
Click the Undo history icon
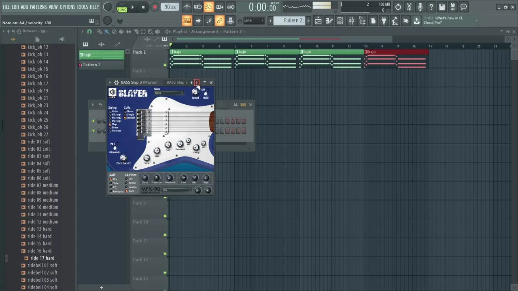(x=398, y=7)
